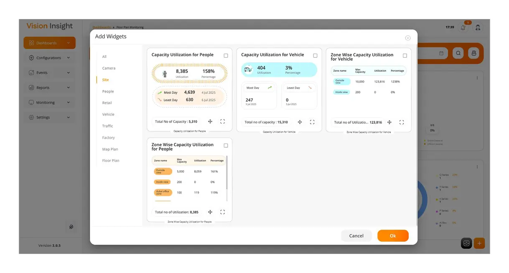Open Reports in the sidebar
The height and width of the screenshot is (273, 509).
(49, 88)
